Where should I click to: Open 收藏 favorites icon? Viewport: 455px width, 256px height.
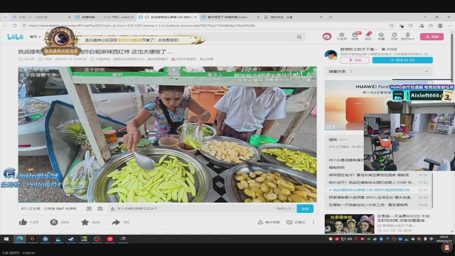381,36
